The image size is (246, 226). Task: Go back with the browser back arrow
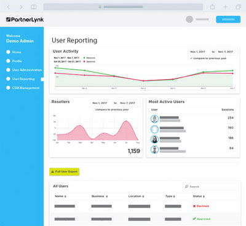point(9,7)
